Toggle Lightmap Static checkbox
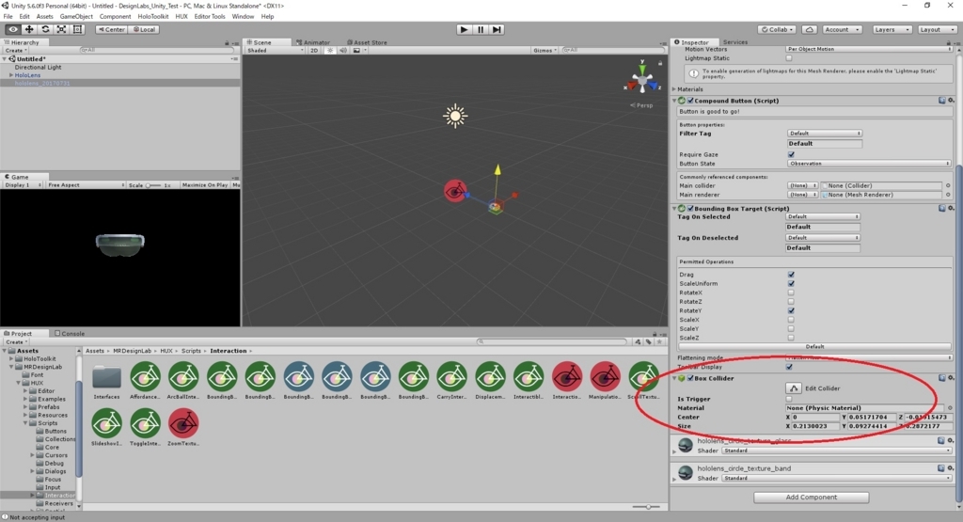 pos(789,58)
